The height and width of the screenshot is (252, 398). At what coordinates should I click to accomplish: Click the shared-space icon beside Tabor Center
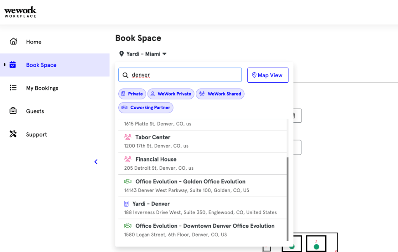tap(128, 137)
